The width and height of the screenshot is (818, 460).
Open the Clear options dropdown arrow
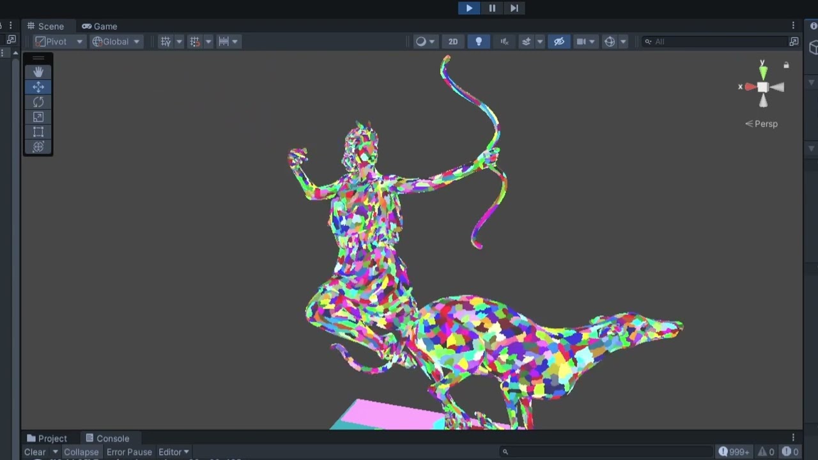click(x=55, y=452)
